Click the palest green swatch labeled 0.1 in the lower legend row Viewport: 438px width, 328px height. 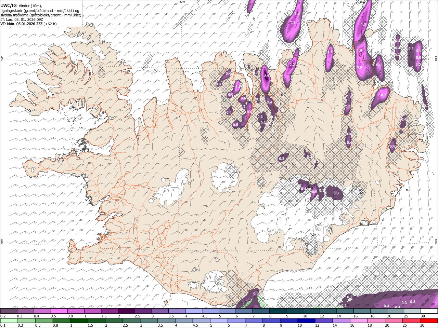(9, 320)
